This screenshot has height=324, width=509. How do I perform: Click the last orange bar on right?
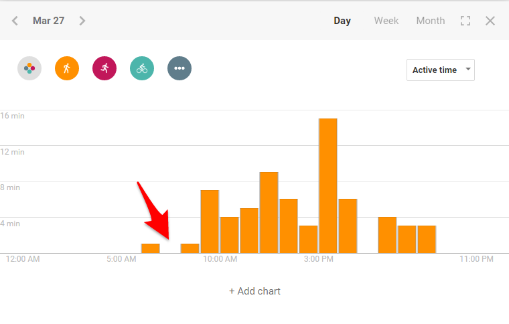tap(427, 239)
